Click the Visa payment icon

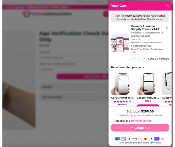pos(162,139)
